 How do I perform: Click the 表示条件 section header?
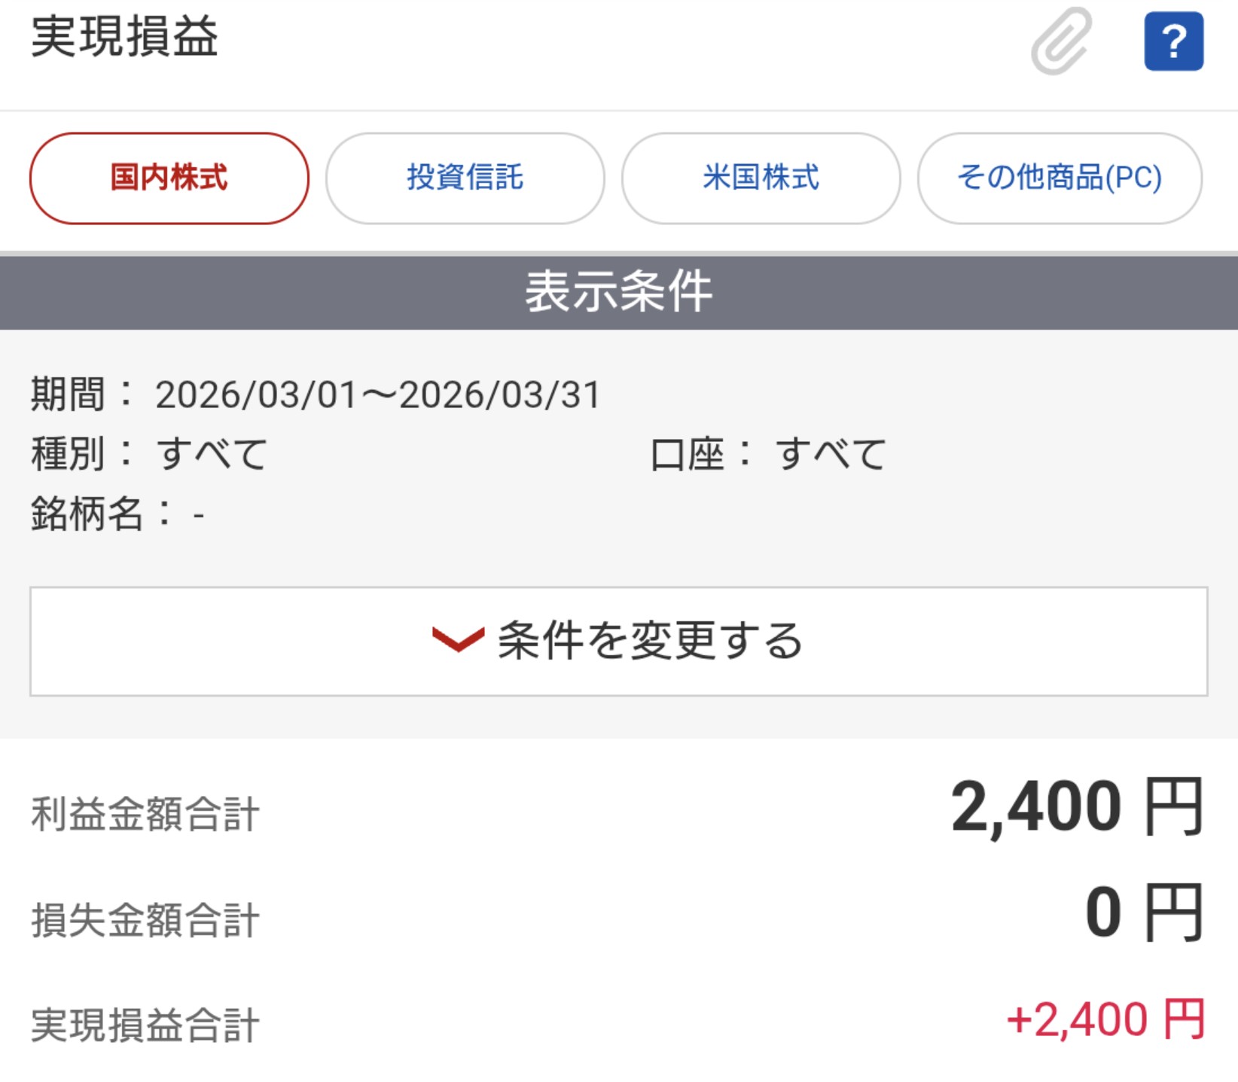pos(618,292)
